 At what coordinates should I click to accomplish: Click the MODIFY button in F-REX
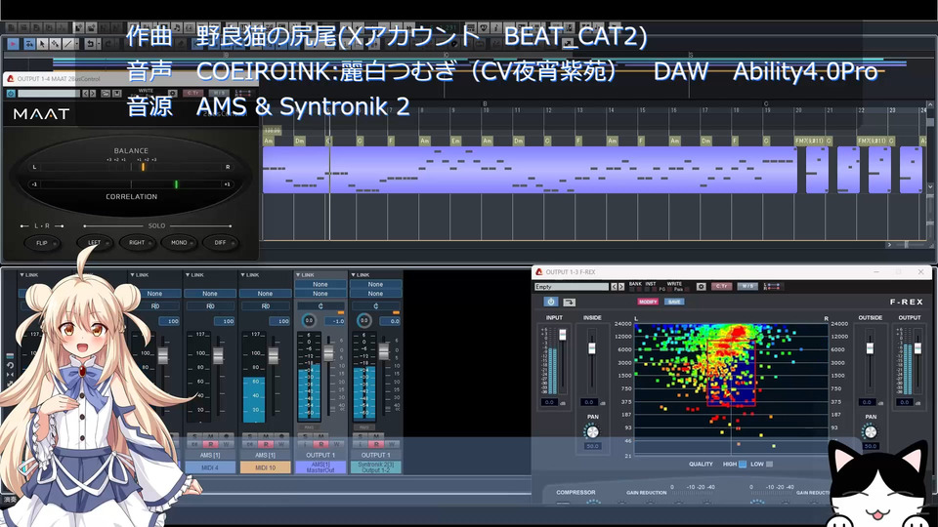tap(648, 302)
